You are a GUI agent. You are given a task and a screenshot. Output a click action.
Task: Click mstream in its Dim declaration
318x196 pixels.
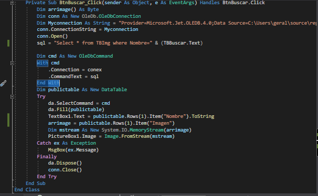pos(69,130)
